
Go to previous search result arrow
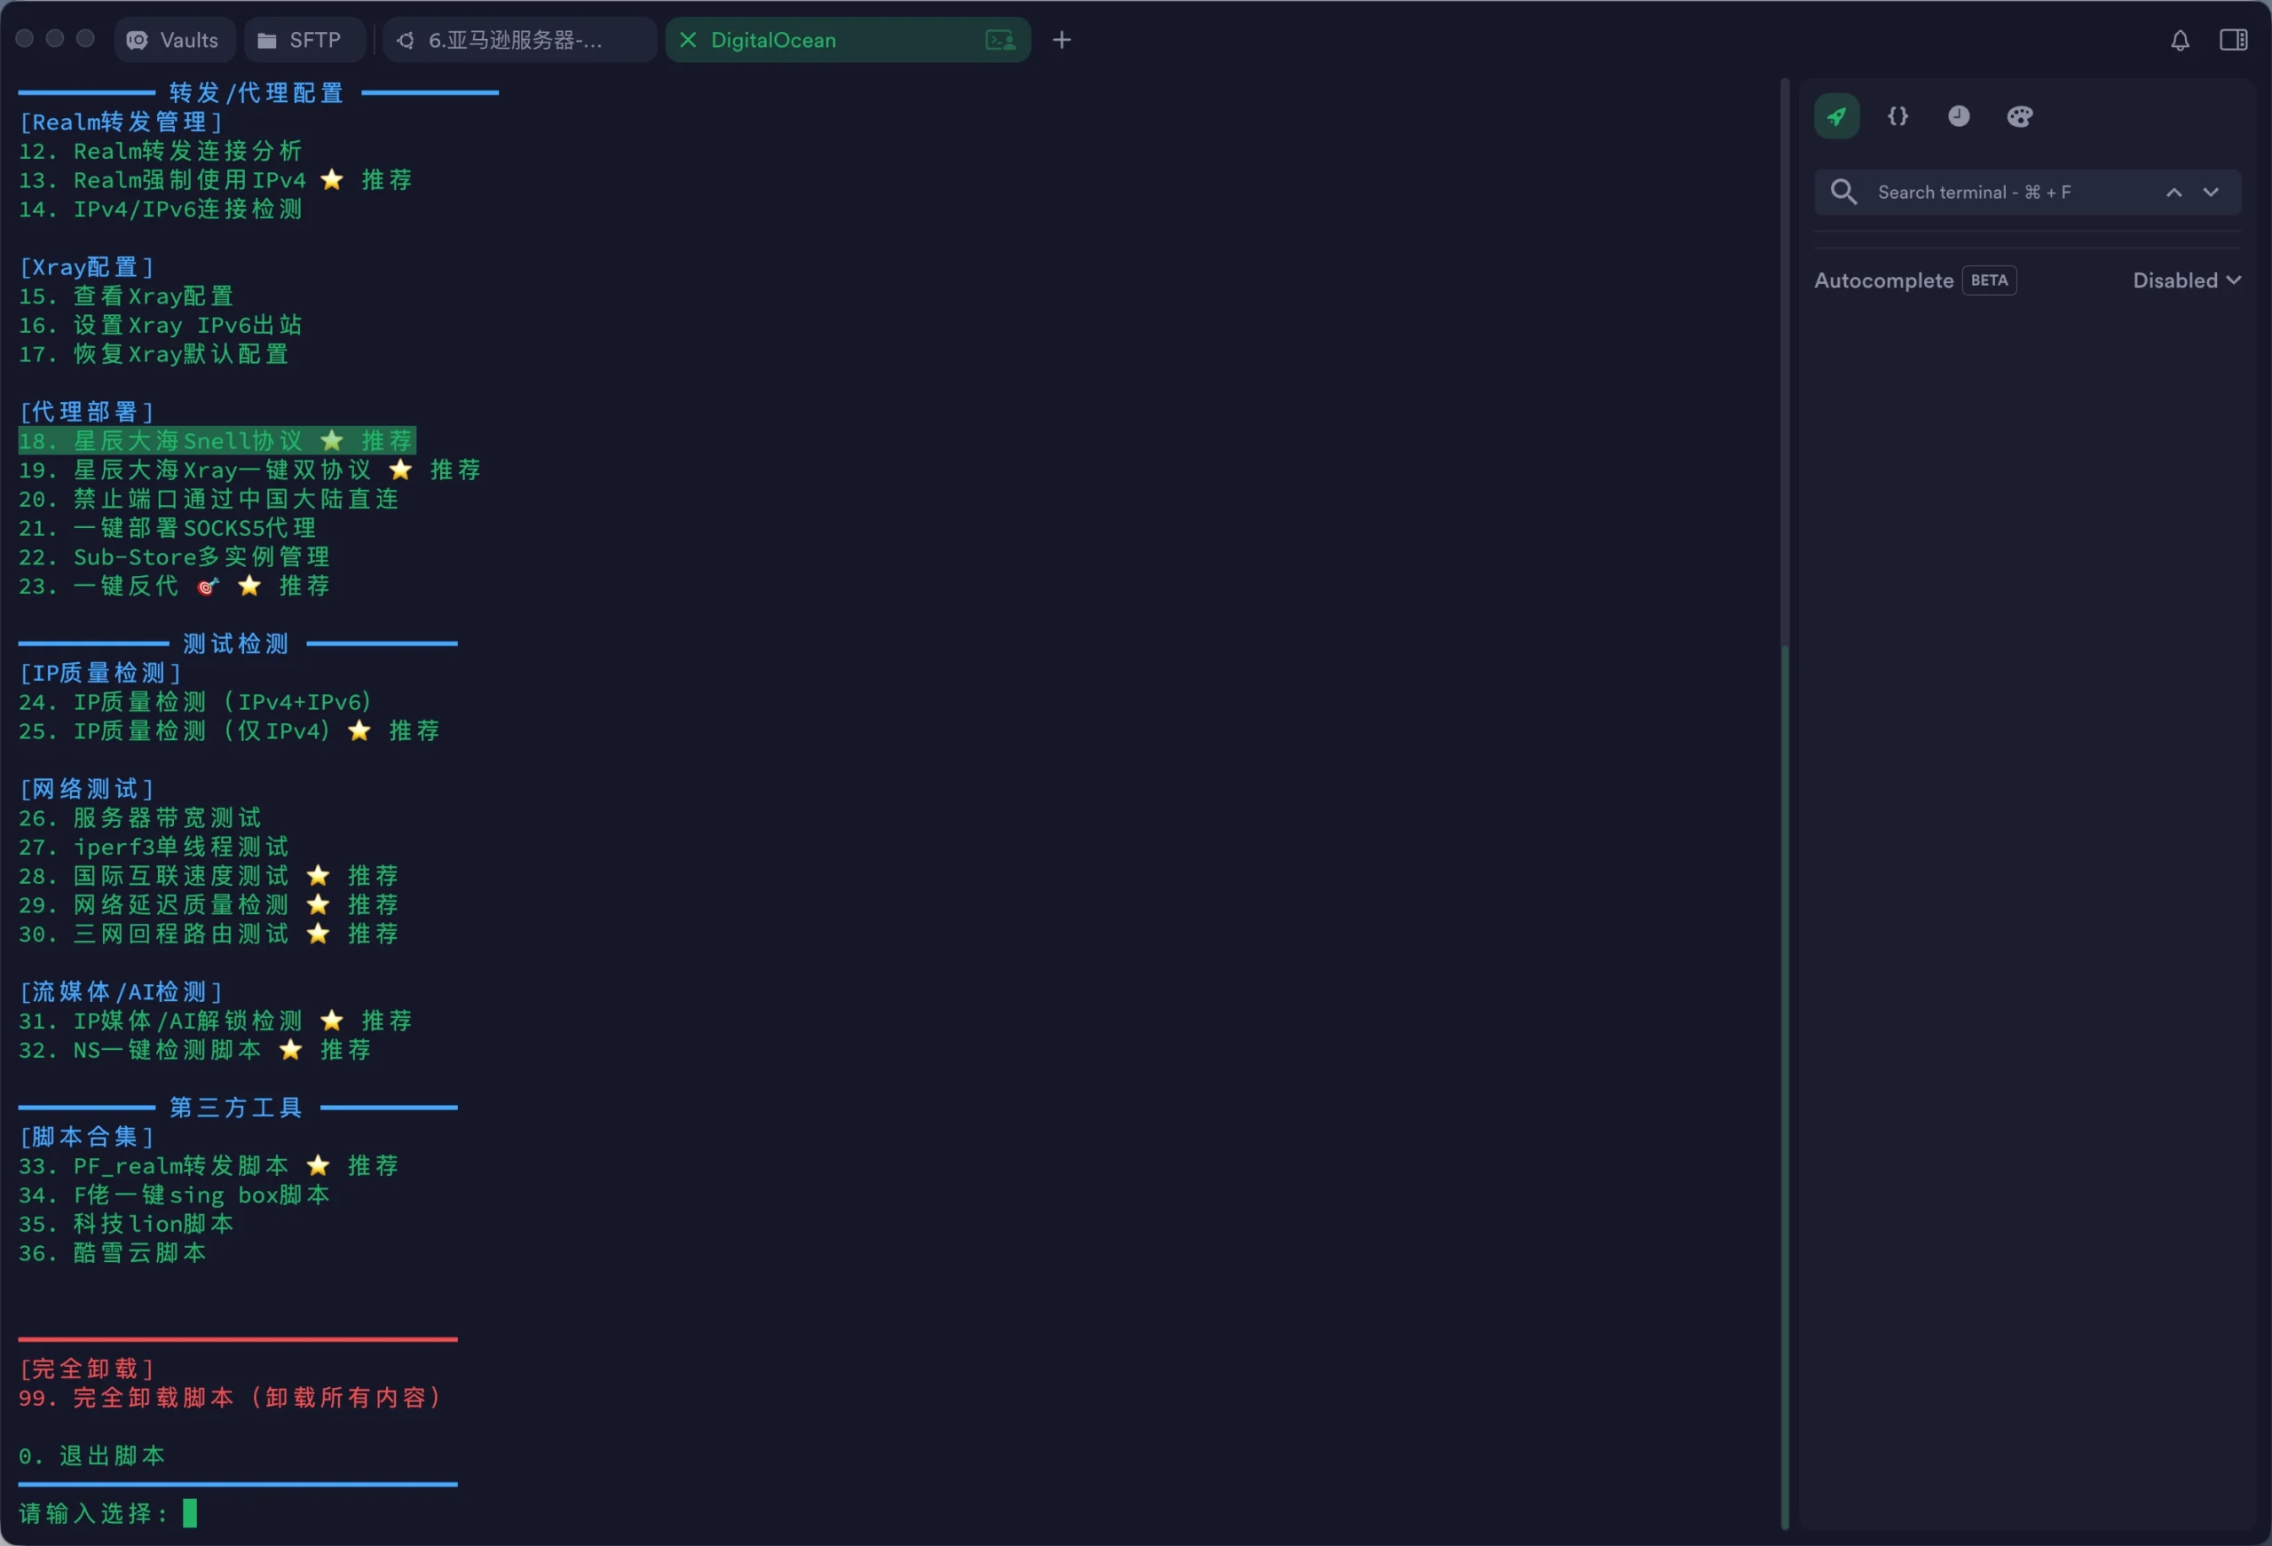point(2173,193)
